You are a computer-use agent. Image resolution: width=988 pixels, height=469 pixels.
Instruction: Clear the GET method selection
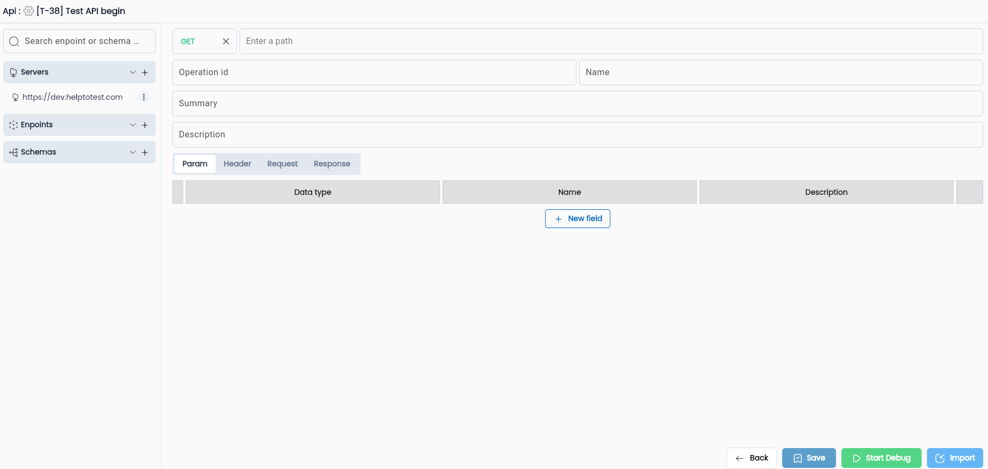pyautogui.click(x=226, y=41)
